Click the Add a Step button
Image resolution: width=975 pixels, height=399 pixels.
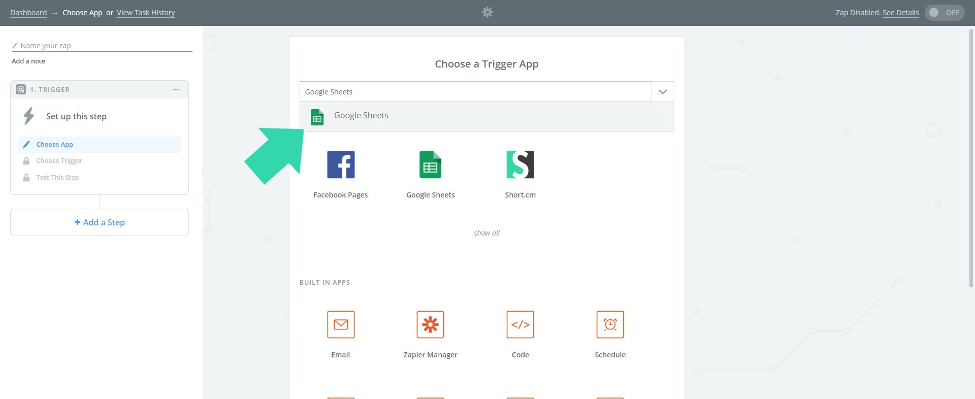100,222
